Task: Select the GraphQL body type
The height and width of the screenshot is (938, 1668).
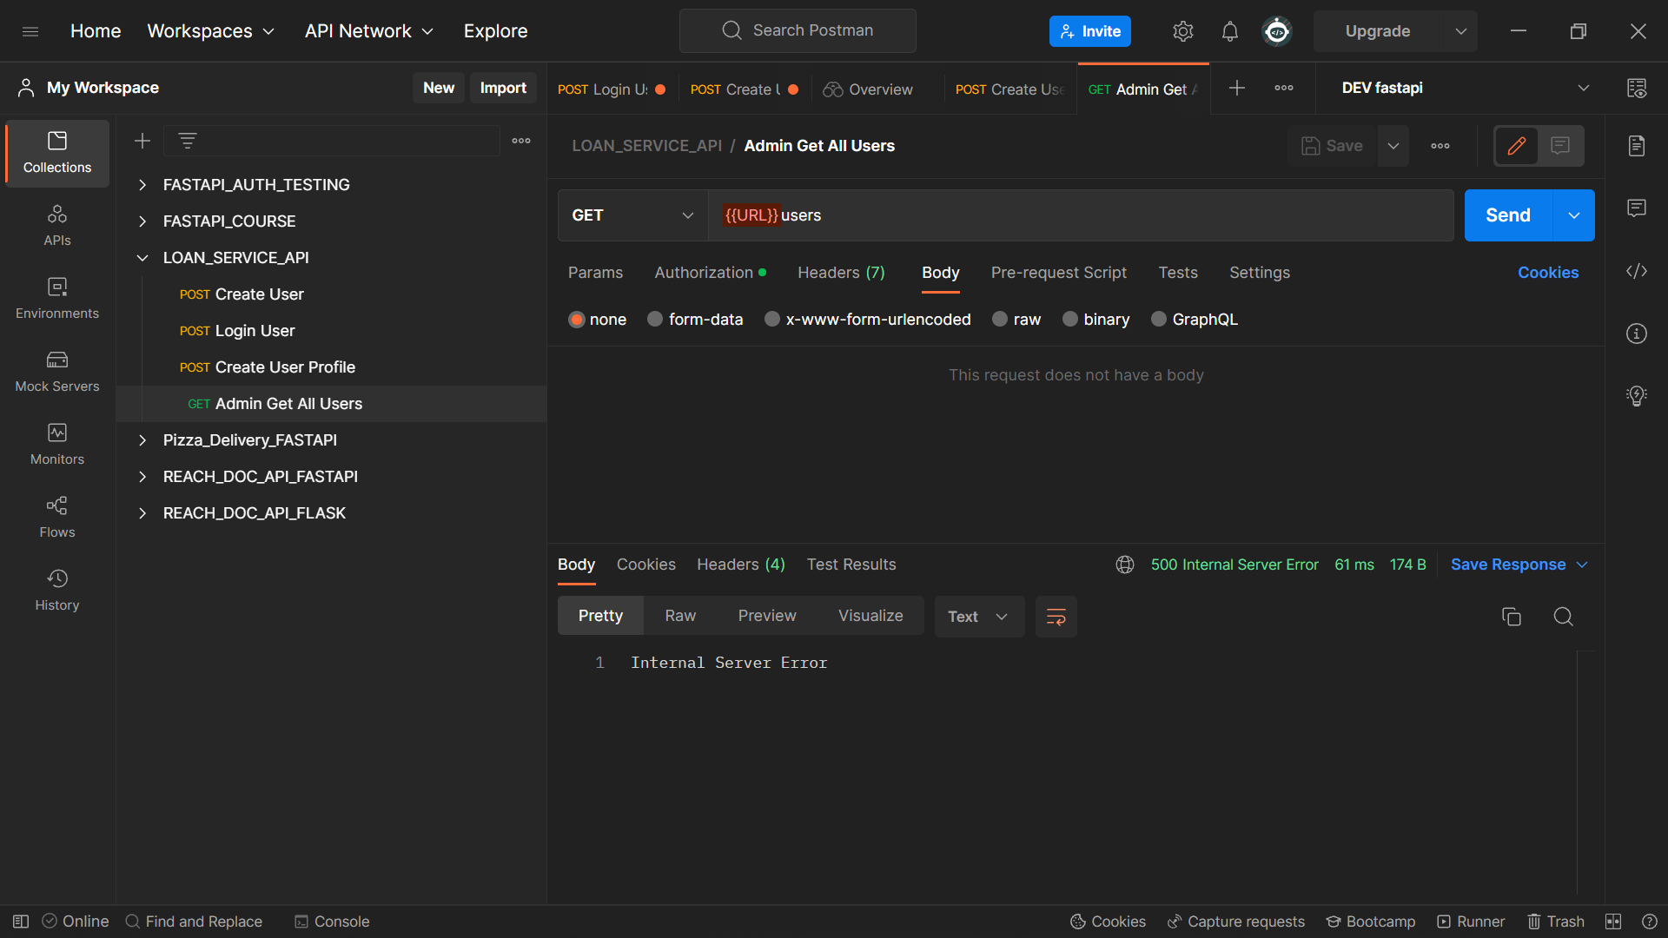Action: point(1194,319)
